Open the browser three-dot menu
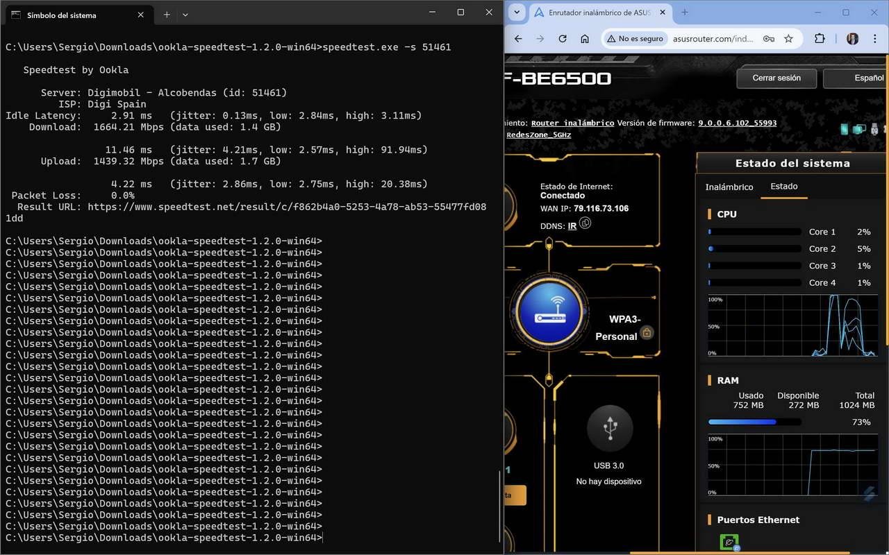This screenshot has width=889, height=555. 876,39
